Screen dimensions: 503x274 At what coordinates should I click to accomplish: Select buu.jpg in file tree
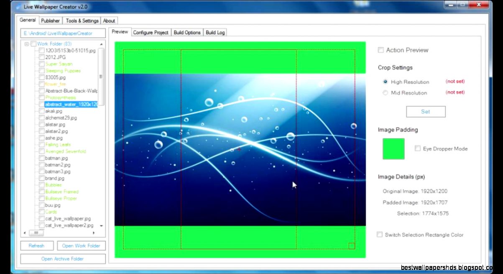click(53, 205)
